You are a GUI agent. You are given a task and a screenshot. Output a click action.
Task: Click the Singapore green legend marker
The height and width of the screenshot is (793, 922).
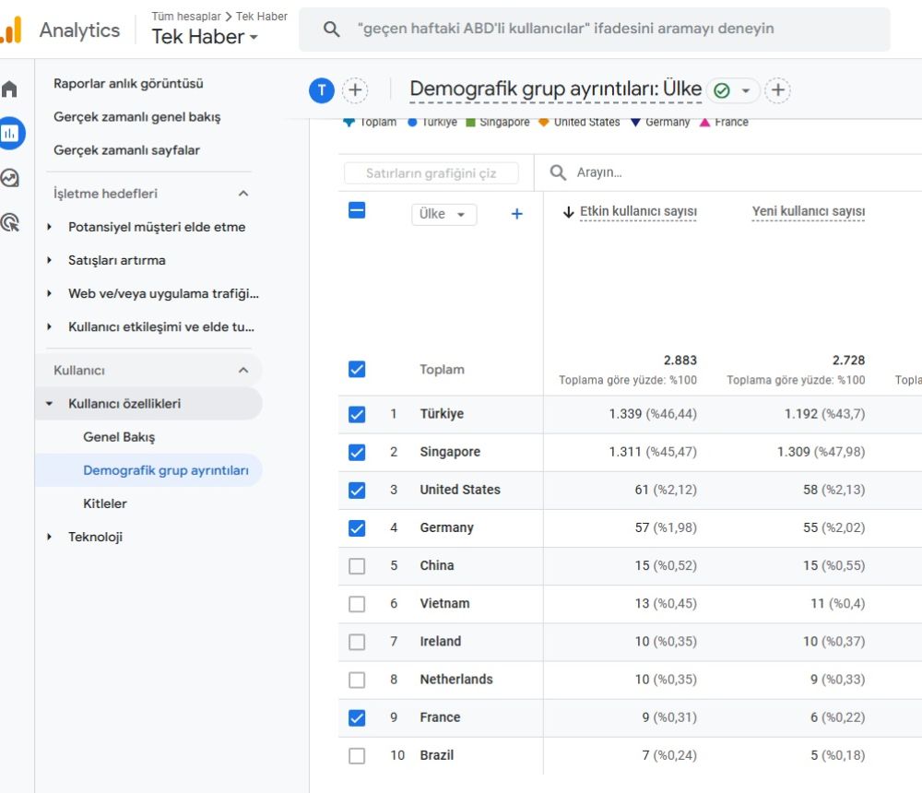coord(470,122)
